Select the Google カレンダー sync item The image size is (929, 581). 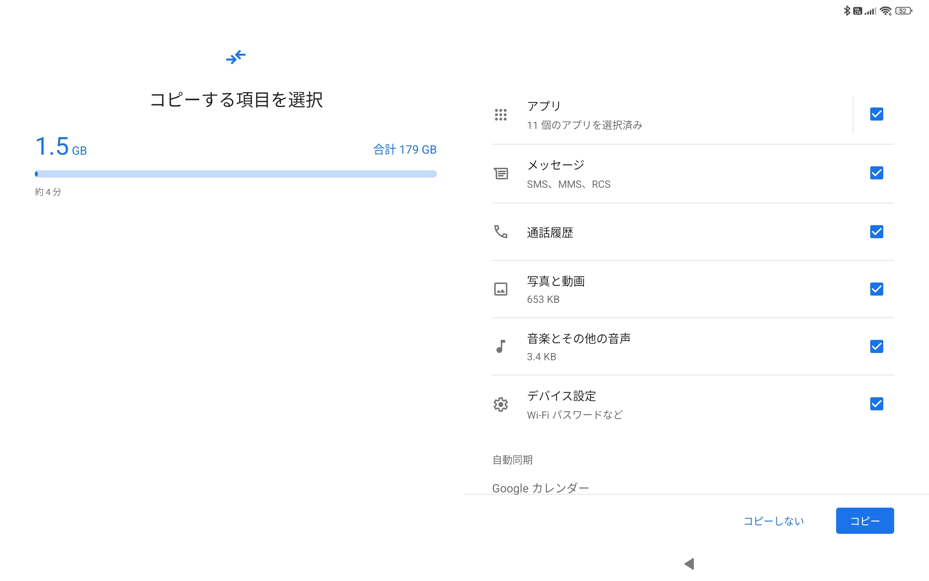[540, 488]
